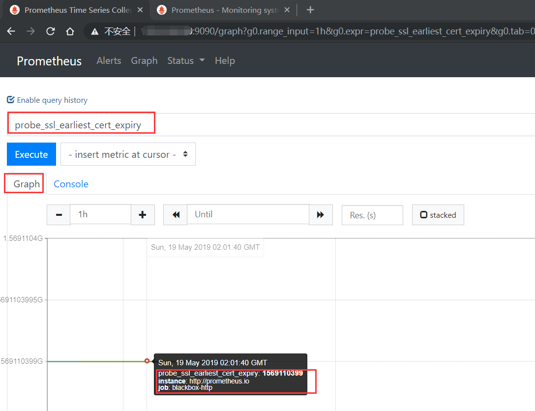Click the instance http://prometheus.io text in tooltip
535x411 pixels.
point(204,381)
